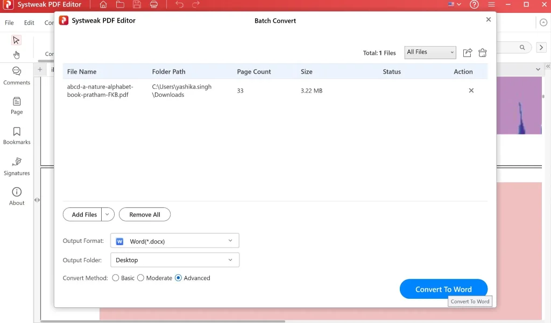This screenshot has height=323, width=551.
Task: Click the page count value 33
Action: pos(240,91)
